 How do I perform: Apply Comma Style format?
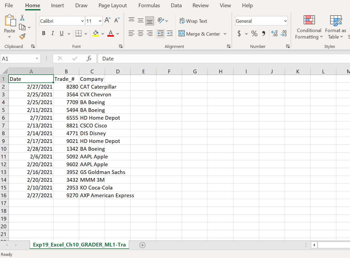(x=264, y=34)
